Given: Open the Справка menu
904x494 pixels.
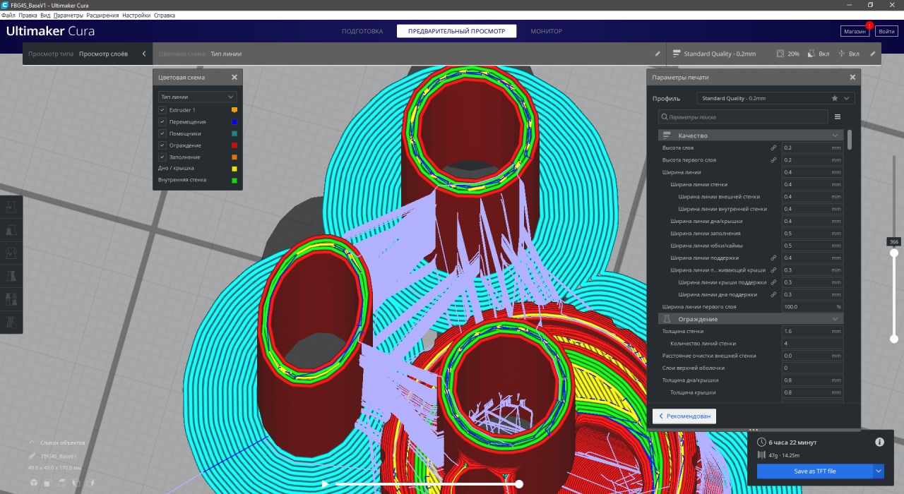Looking at the screenshot, I should pos(165,15).
